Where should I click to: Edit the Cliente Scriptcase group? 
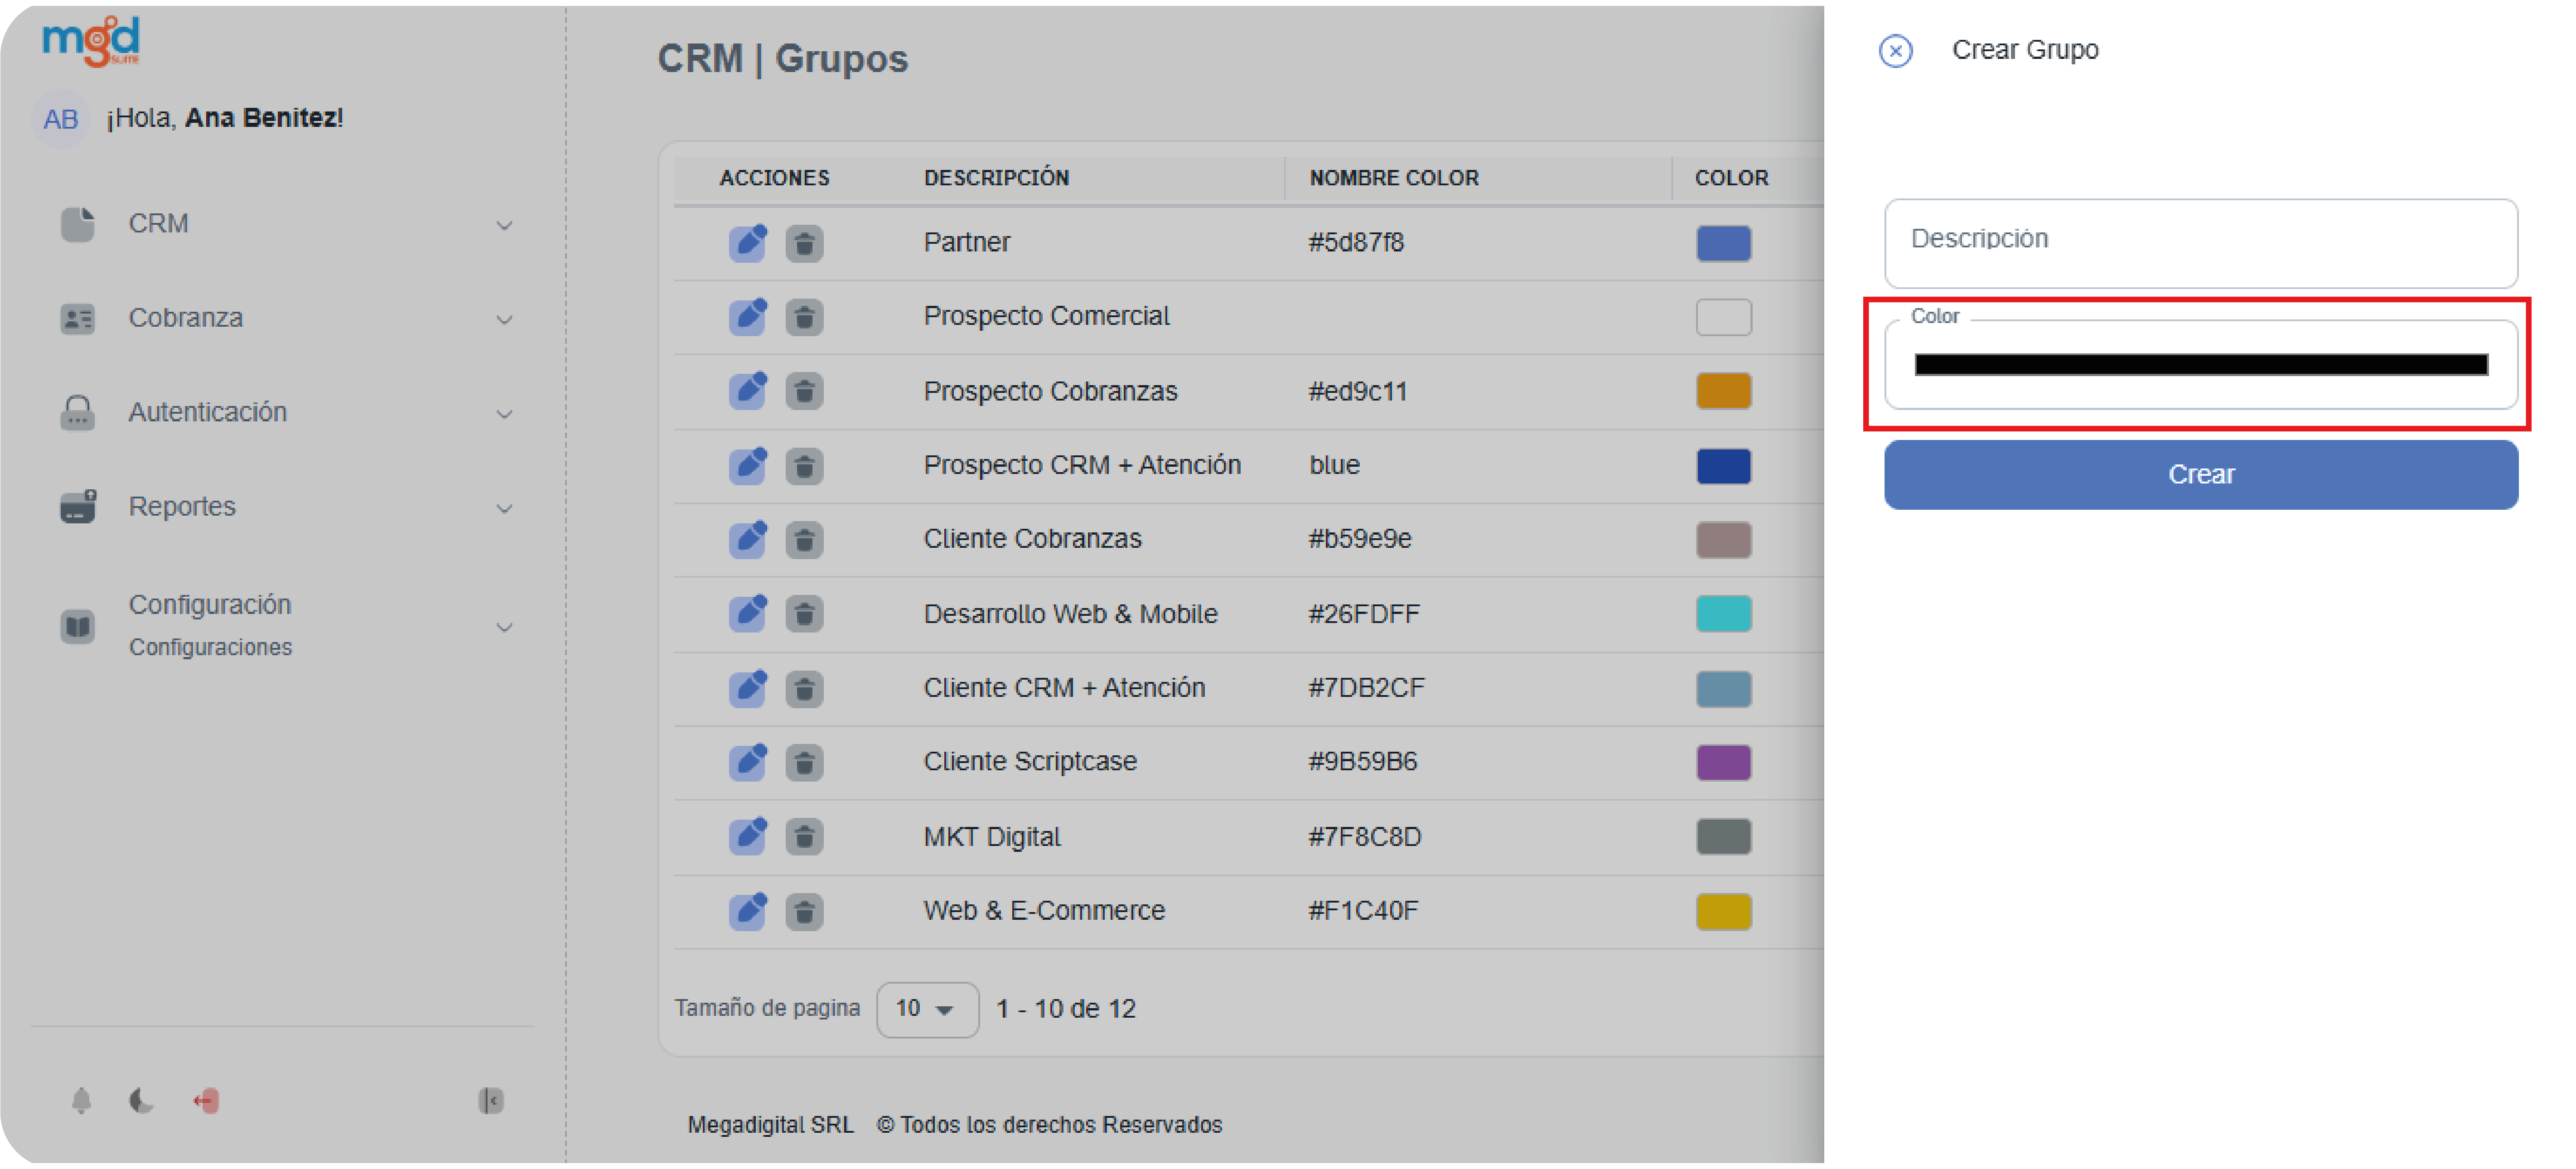(x=747, y=762)
